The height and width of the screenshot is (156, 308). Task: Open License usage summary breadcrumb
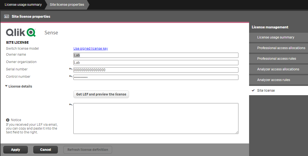tap(23, 5)
